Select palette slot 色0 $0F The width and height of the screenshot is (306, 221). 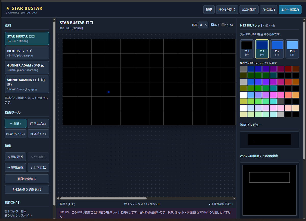pyautogui.click(x=247, y=49)
